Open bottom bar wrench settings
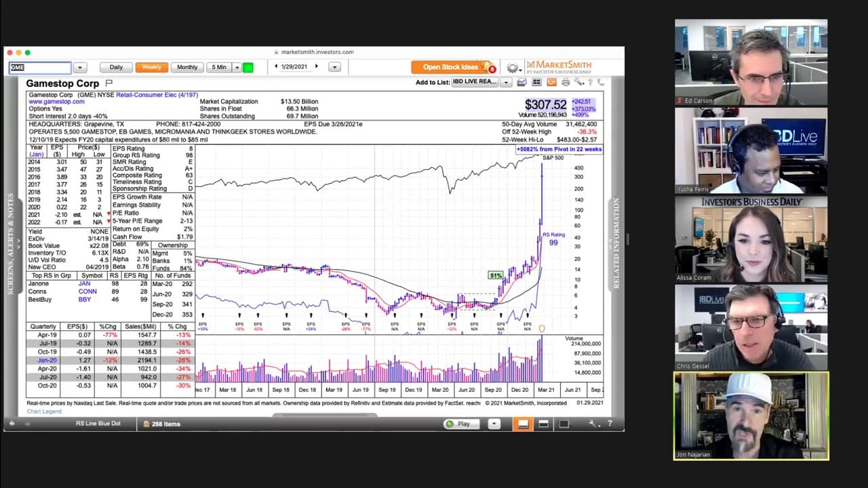The width and height of the screenshot is (868, 488). [x=593, y=424]
